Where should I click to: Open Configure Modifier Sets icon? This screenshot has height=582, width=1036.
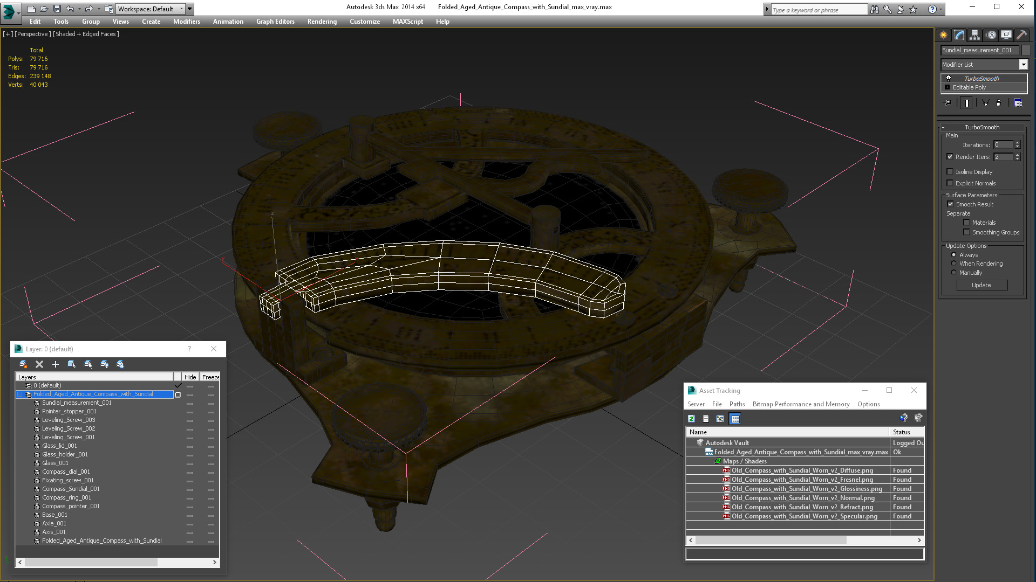(1018, 103)
